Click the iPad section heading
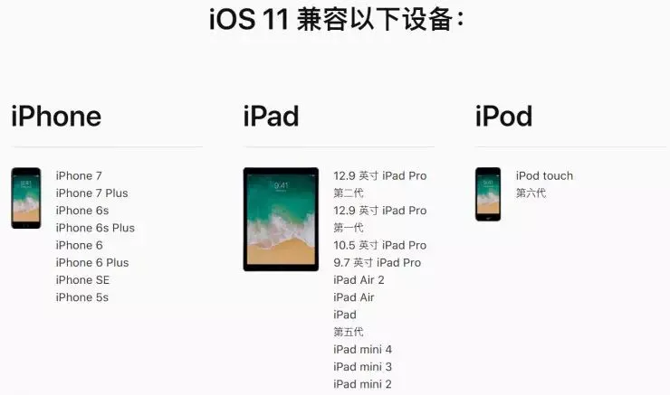The height and width of the screenshot is (395, 670). point(271,116)
